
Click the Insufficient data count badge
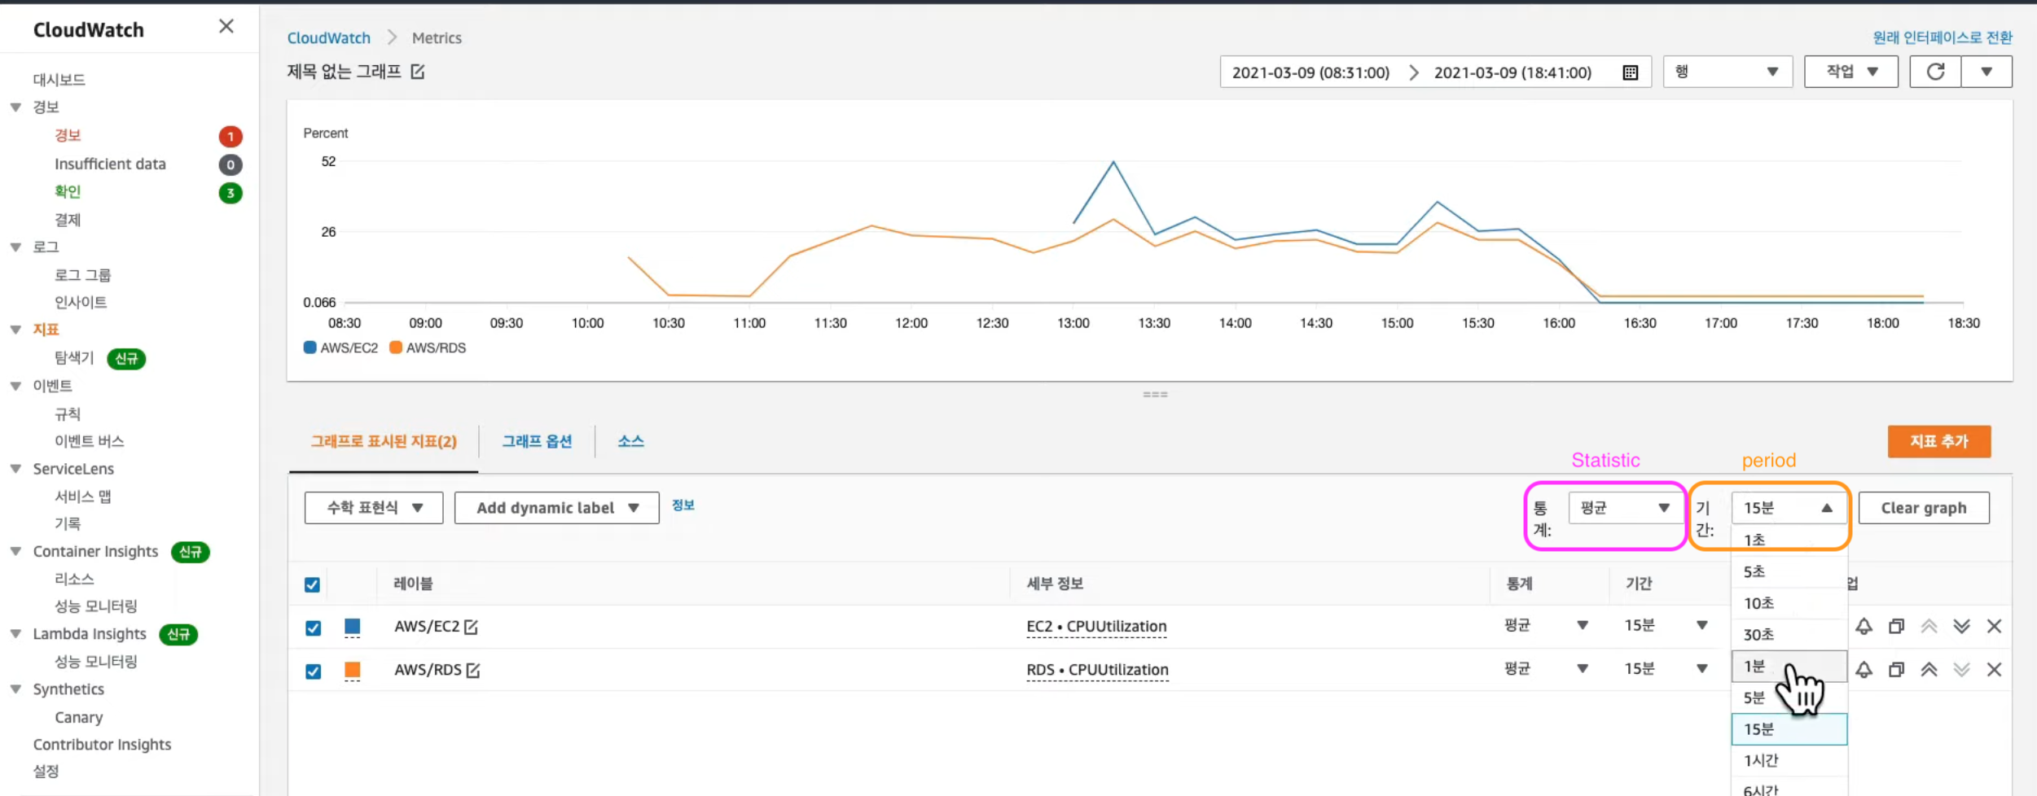click(230, 164)
